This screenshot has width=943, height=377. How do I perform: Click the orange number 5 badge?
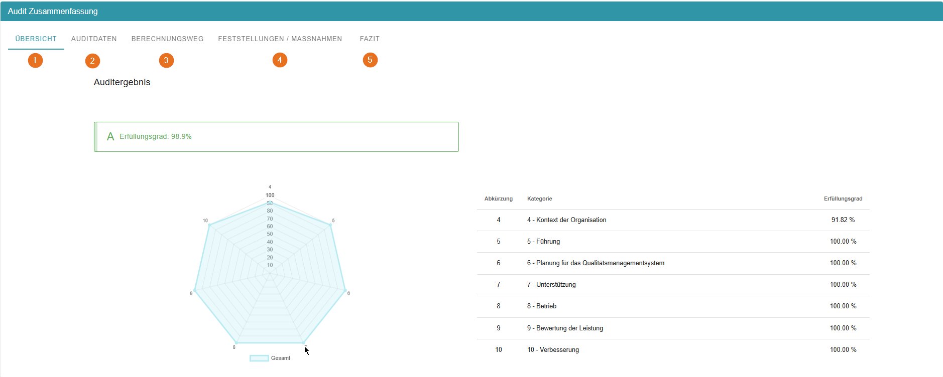coord(370,60)
